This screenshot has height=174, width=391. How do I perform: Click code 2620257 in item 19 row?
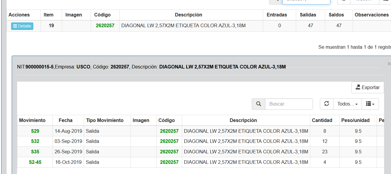tap(105, 26)
